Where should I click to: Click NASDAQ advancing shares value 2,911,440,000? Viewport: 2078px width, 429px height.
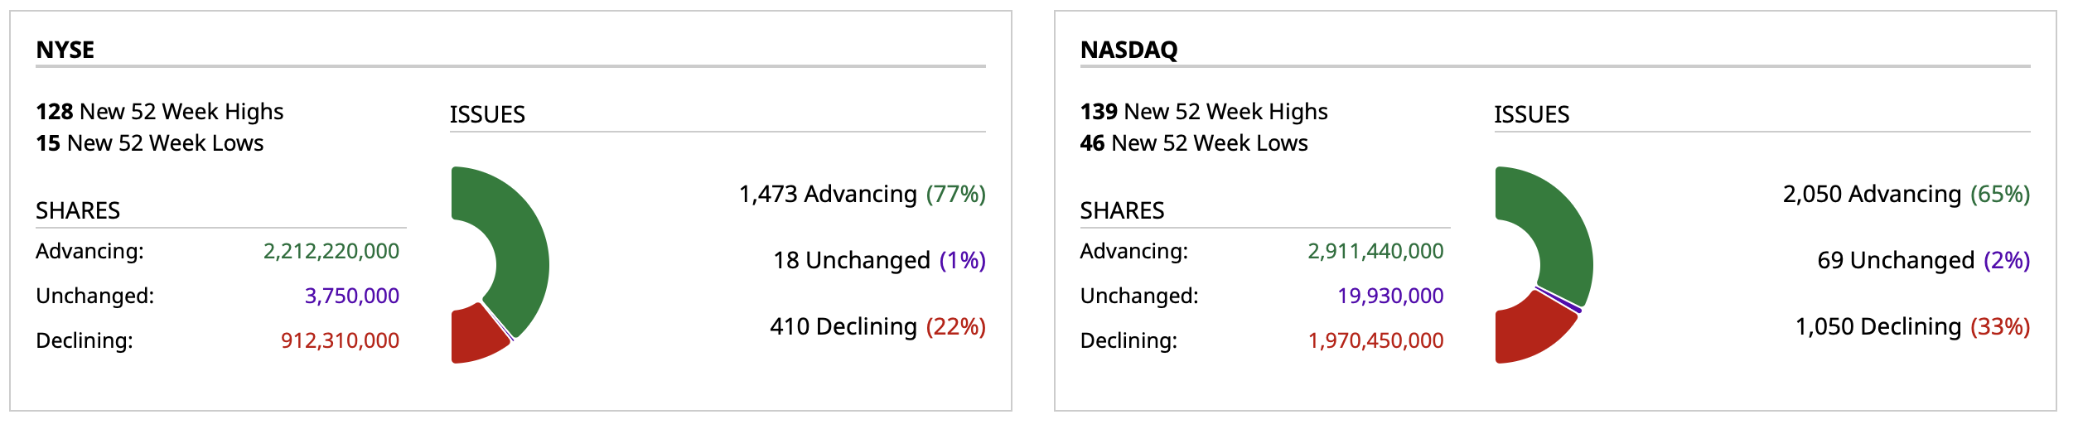[1375, 251]
